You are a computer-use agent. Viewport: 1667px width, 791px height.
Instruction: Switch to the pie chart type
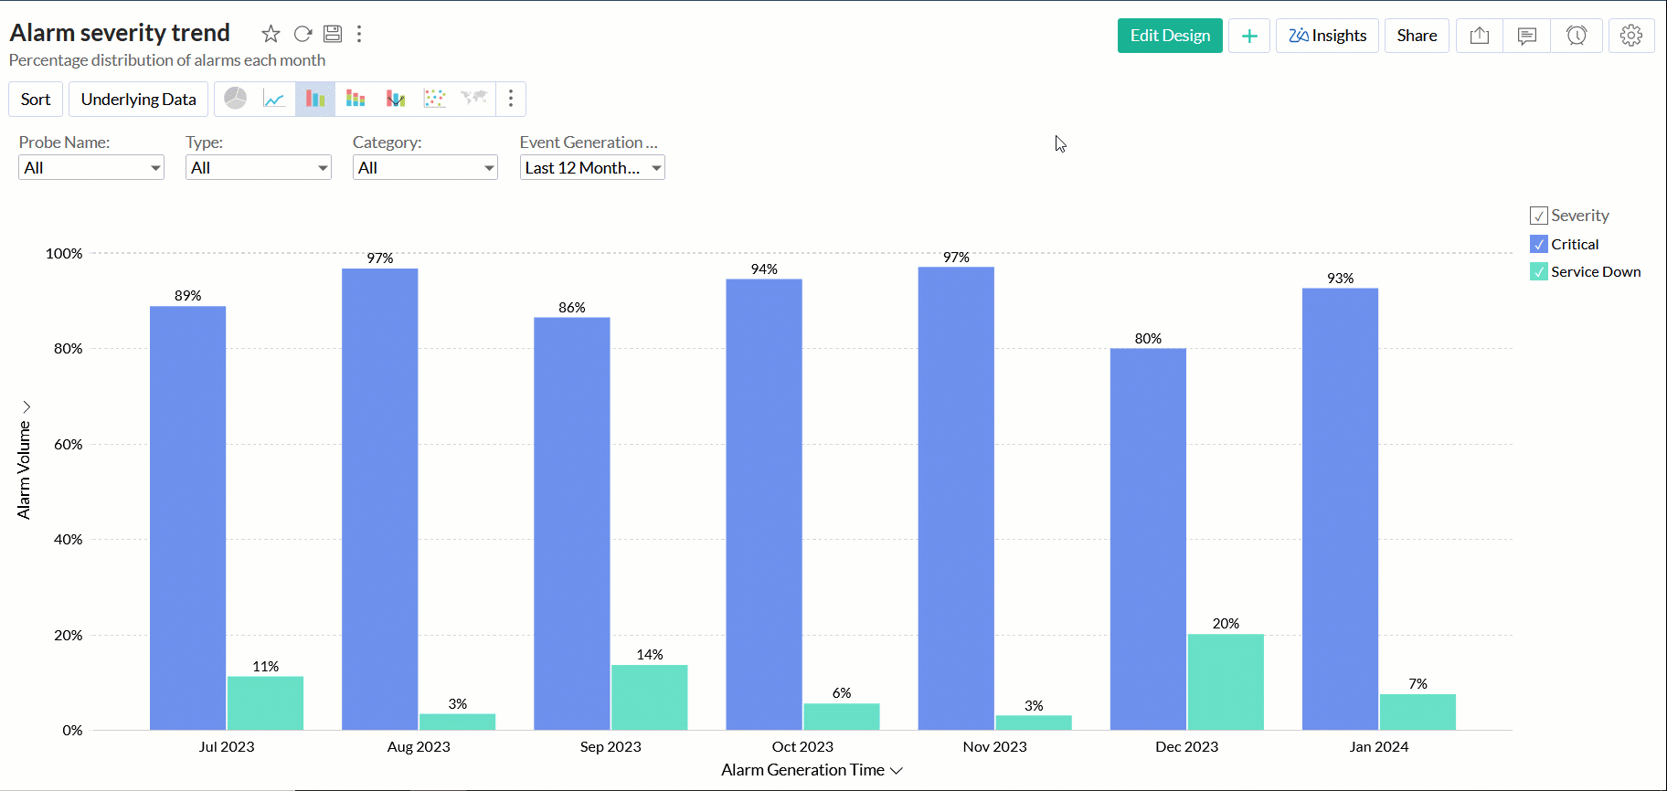click(236, 99)
